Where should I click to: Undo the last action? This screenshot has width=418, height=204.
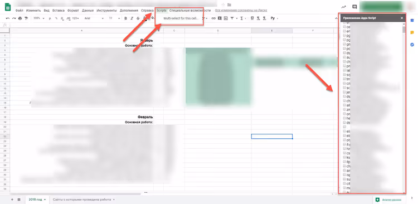[x=8, y=18]
